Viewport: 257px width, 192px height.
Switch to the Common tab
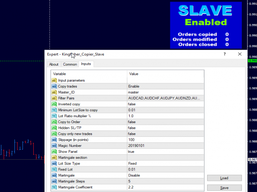70,64
